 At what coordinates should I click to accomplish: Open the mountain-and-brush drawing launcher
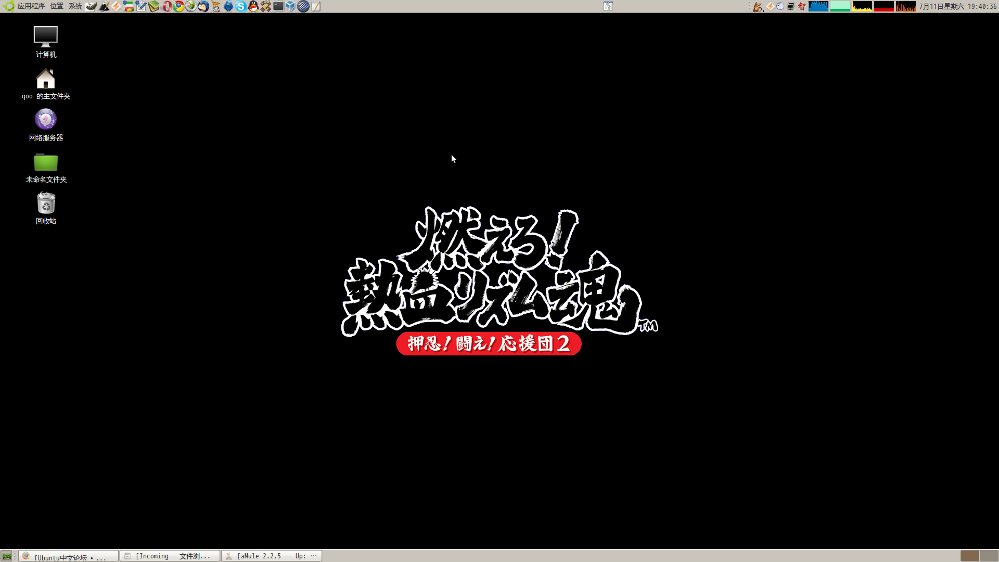[x=104, y=6]
